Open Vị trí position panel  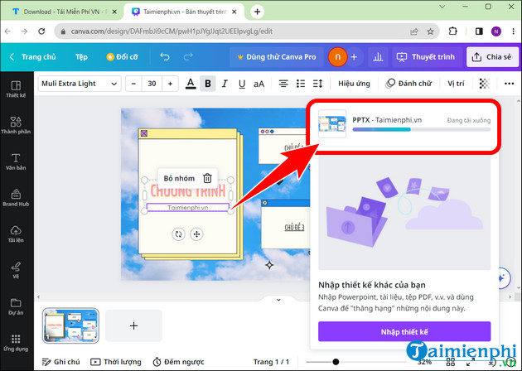[x=456, y=84]
